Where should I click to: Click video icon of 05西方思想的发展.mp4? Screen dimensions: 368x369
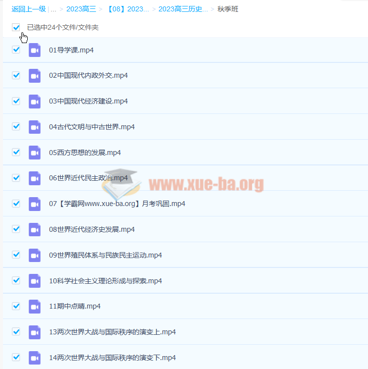[x=35, y=153]
